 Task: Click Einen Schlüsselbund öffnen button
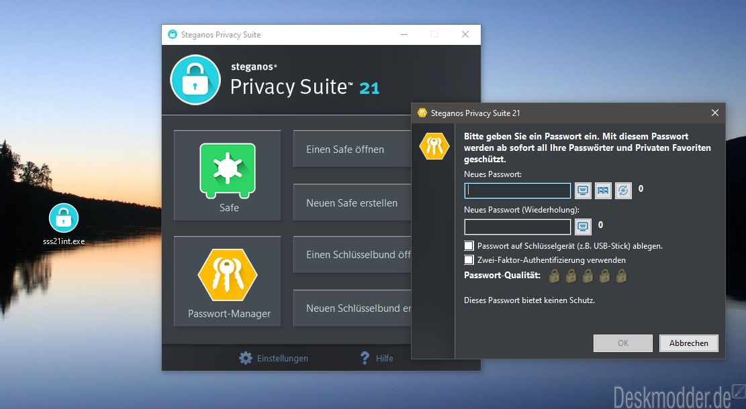point(352,255)
